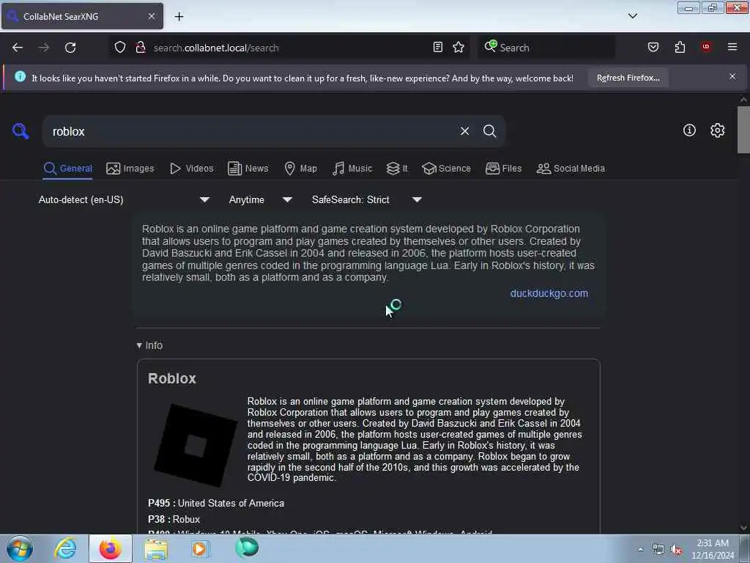Open the extensions puzzle icon
750x563 pixels.
(x=680, y=47)
